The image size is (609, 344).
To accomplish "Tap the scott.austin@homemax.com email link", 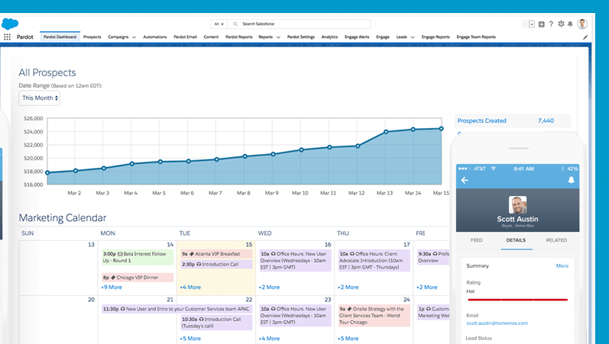I will coord(497,323).
